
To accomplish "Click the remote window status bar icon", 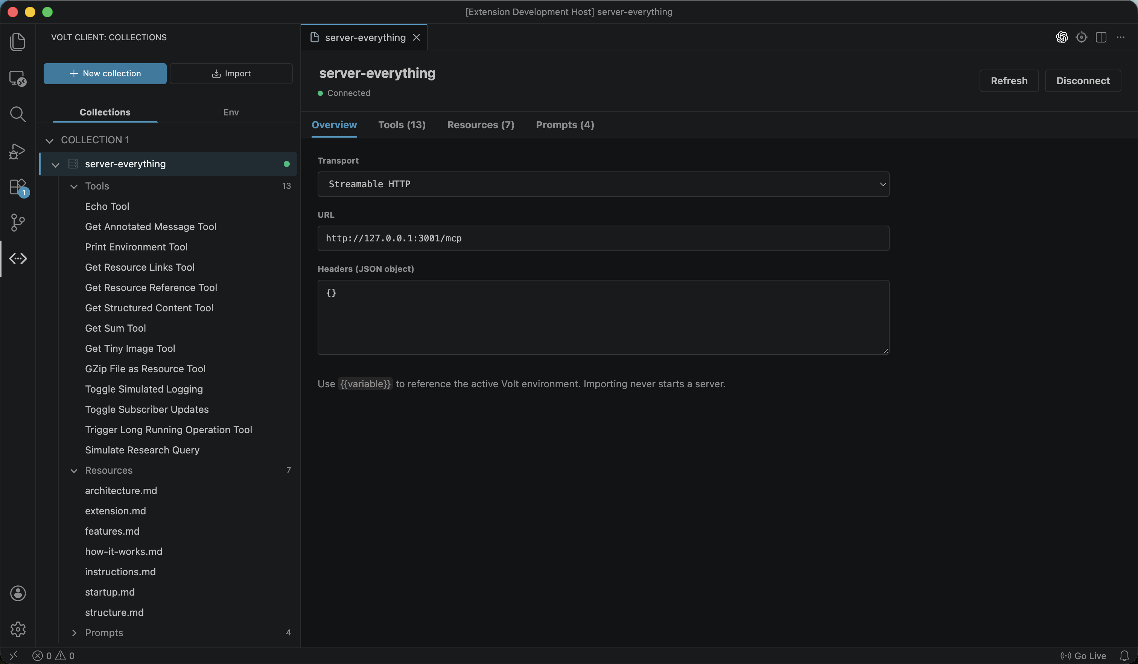I will [14, 655].
